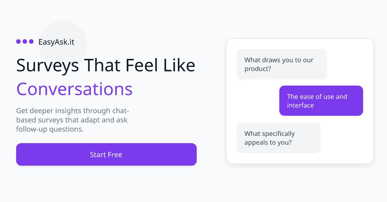Click 'appeals to you?' in the last bubble
This screenshot has width=387, height=202.
click(268, 142)
